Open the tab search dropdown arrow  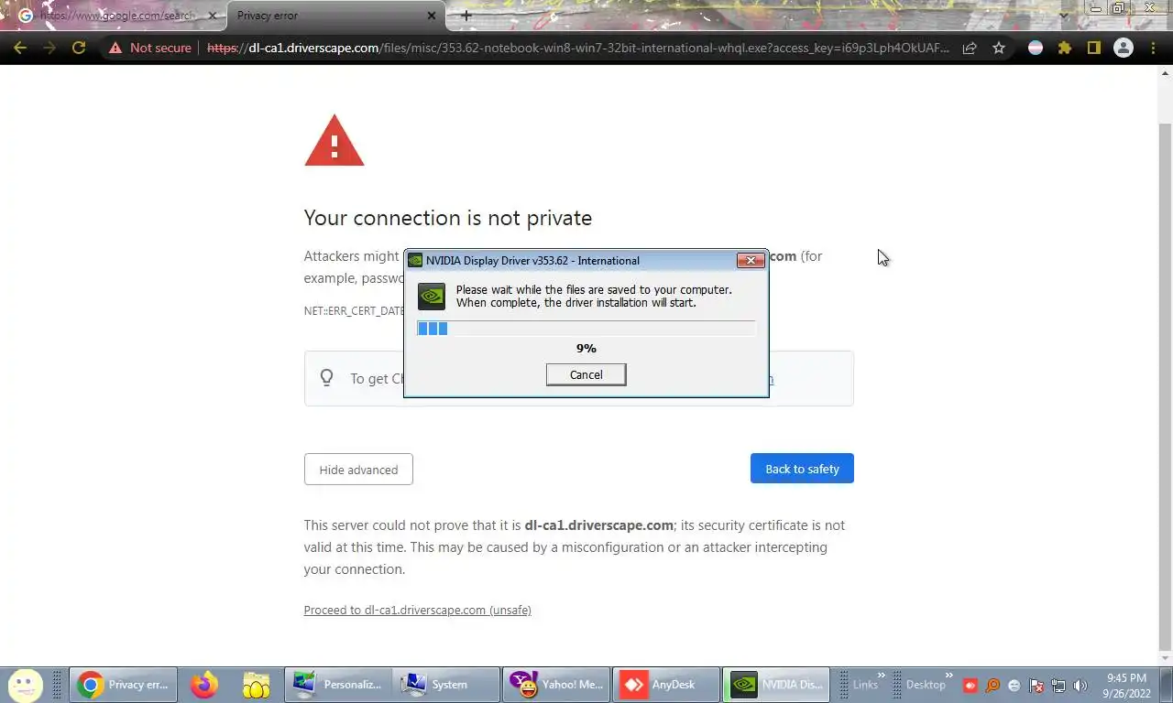[1063, 16]
